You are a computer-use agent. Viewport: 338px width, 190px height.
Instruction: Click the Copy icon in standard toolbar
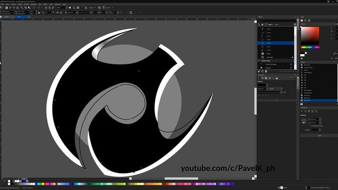tap(25, 7)
